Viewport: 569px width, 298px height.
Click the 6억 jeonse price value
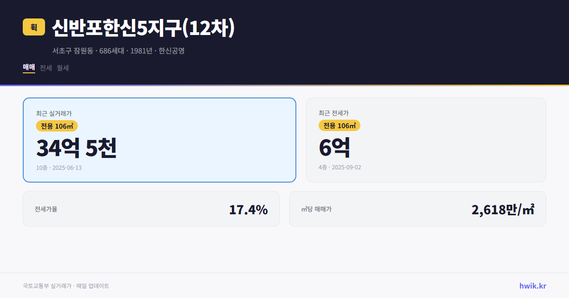click(335, 148)
